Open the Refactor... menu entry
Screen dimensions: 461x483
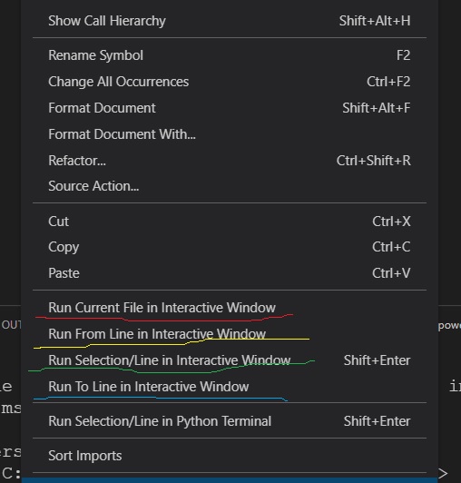pyautogui.click(x=230, y=161)
